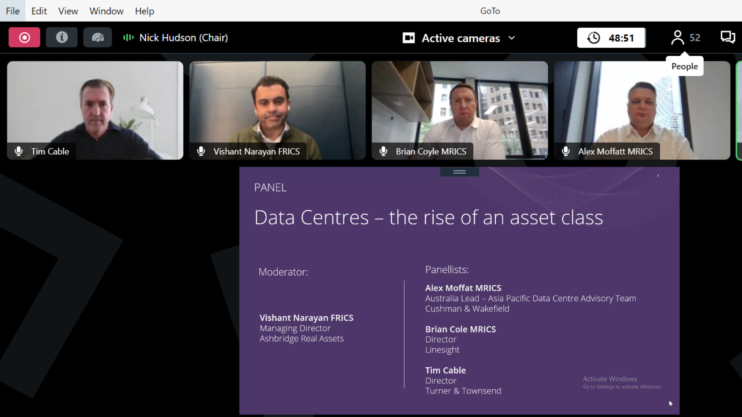This screenshot has width=742, height=417.
Task: Click the 48:51 session timer button
Action: [x=621, y=38]
